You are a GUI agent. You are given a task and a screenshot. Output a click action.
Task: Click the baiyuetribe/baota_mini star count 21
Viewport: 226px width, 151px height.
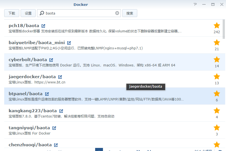(x=217, y=49)
